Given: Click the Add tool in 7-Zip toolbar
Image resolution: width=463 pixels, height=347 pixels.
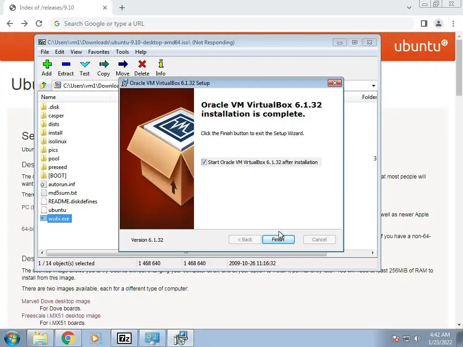Looking at the screenshot, I should click(x=47, y=68).
